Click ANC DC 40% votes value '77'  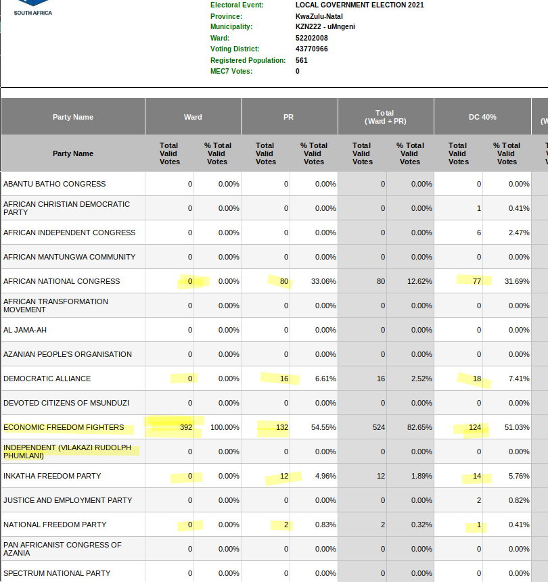tap(477, 281)
